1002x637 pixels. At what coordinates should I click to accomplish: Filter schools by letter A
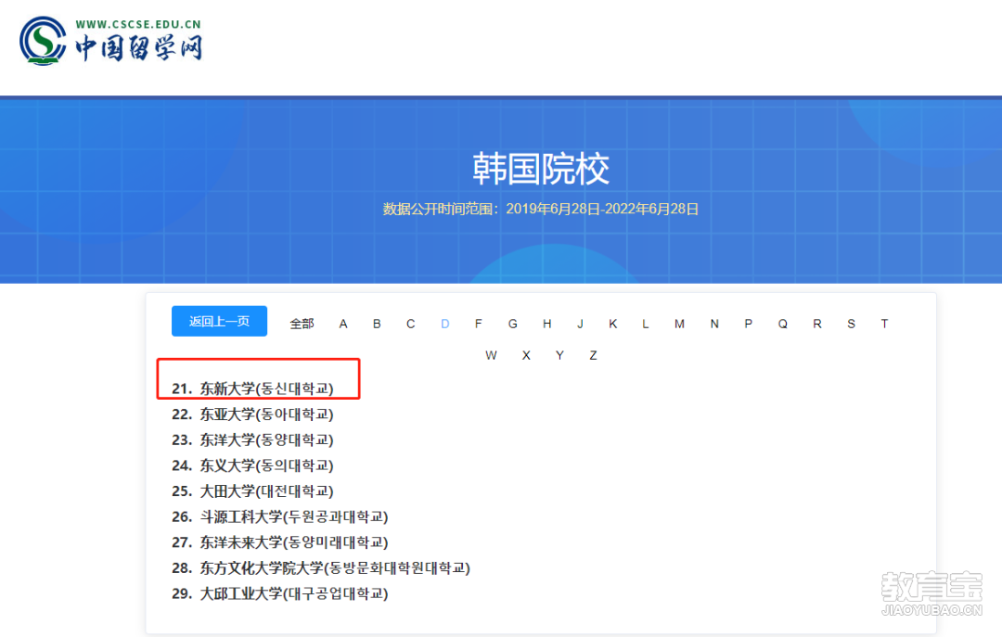pyautogui.click(x=343, y=324)
